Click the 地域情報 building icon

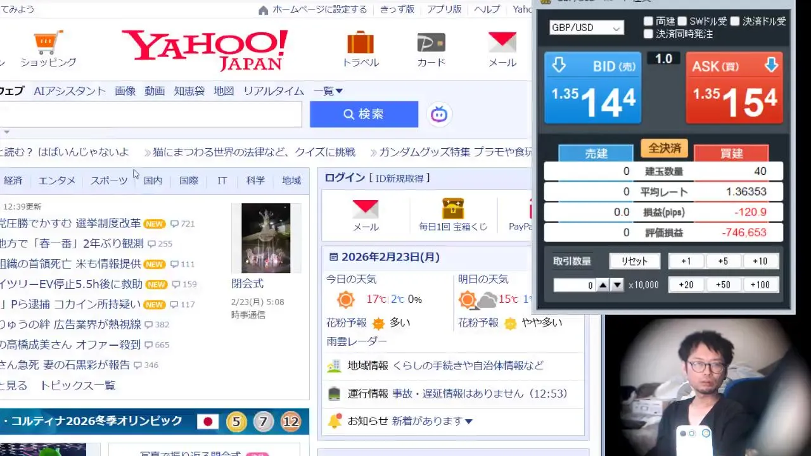coord(334,365)
